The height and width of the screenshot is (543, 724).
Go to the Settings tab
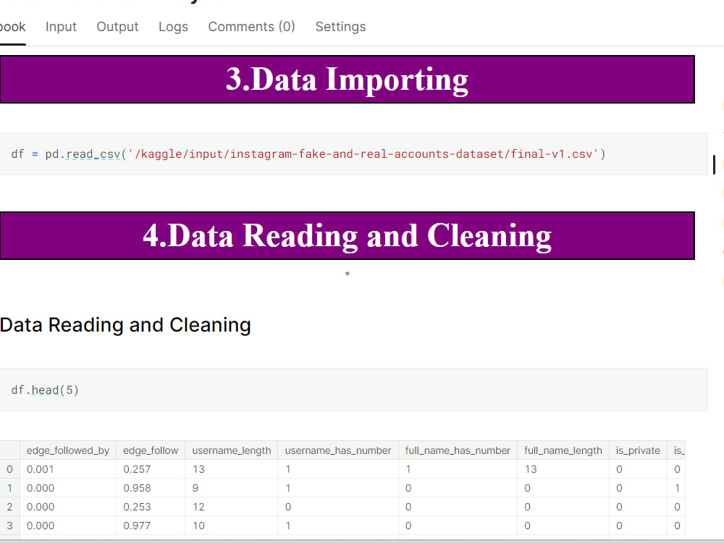pyautogui.click(x=340, y=27)
